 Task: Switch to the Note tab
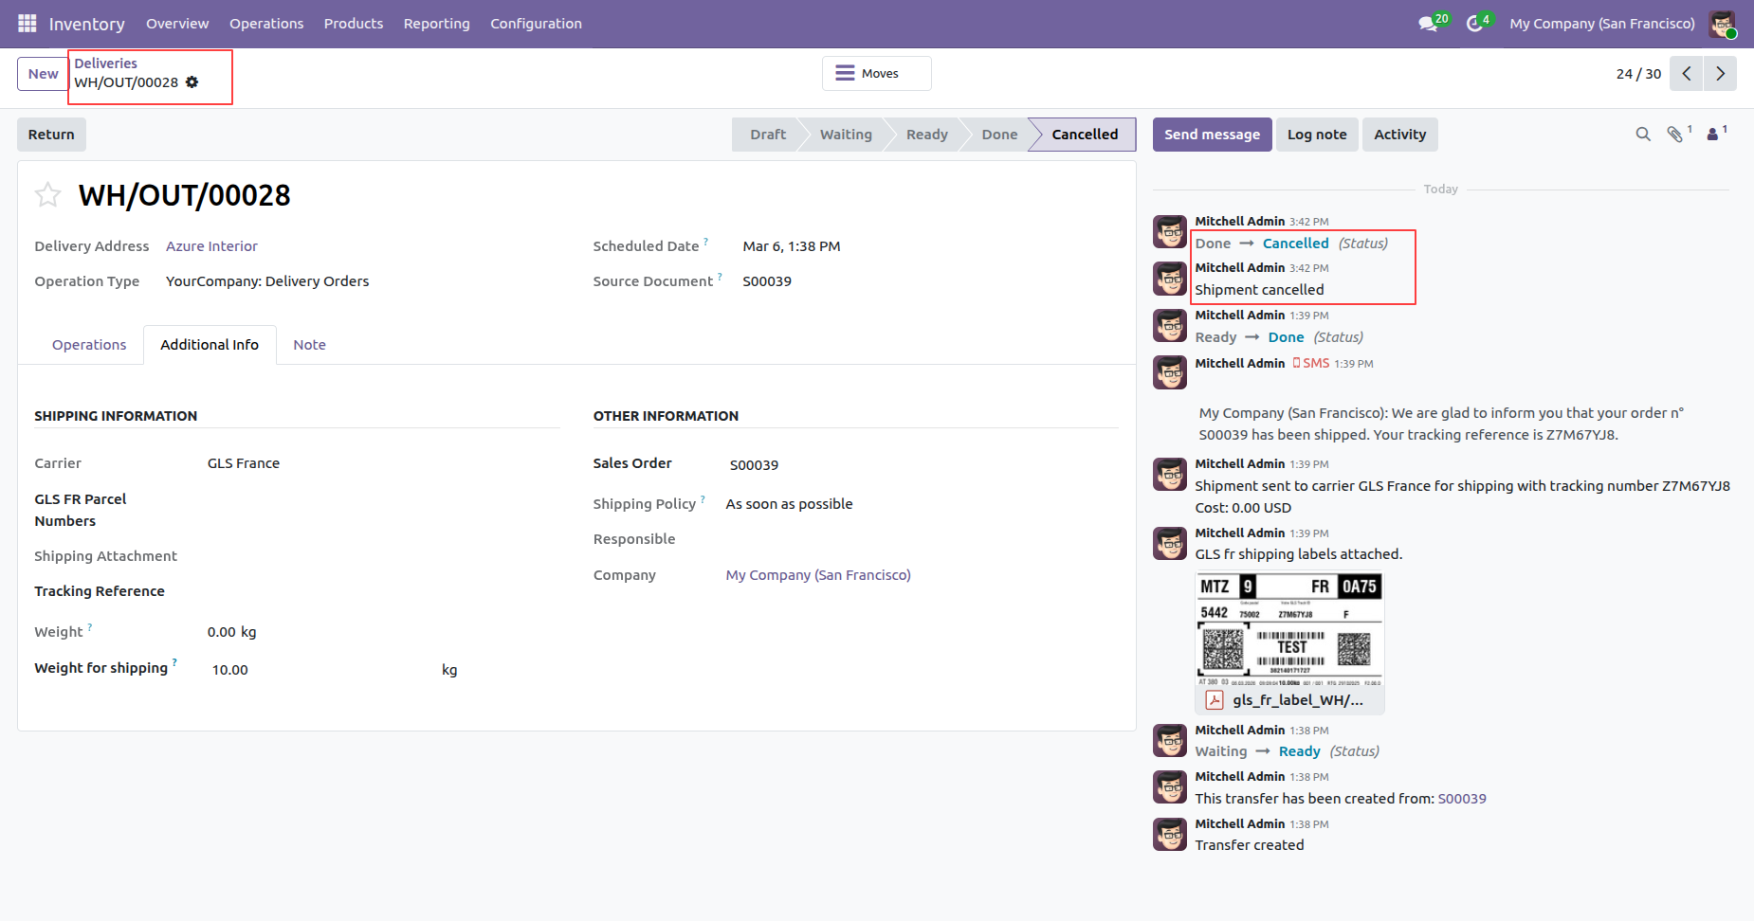pos(309,345)
